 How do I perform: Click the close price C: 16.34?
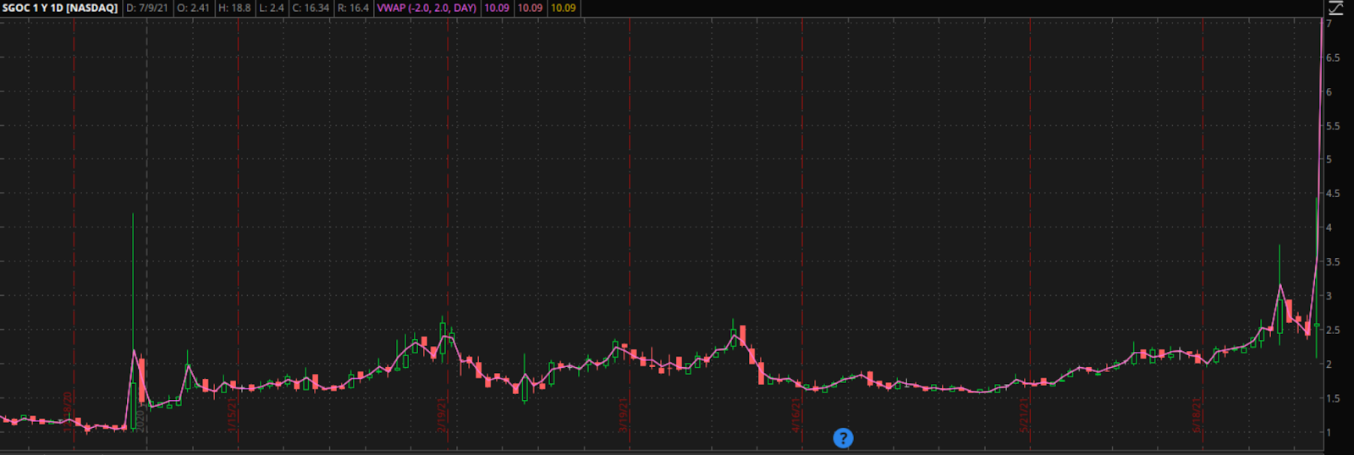click(x=311, y=8)
